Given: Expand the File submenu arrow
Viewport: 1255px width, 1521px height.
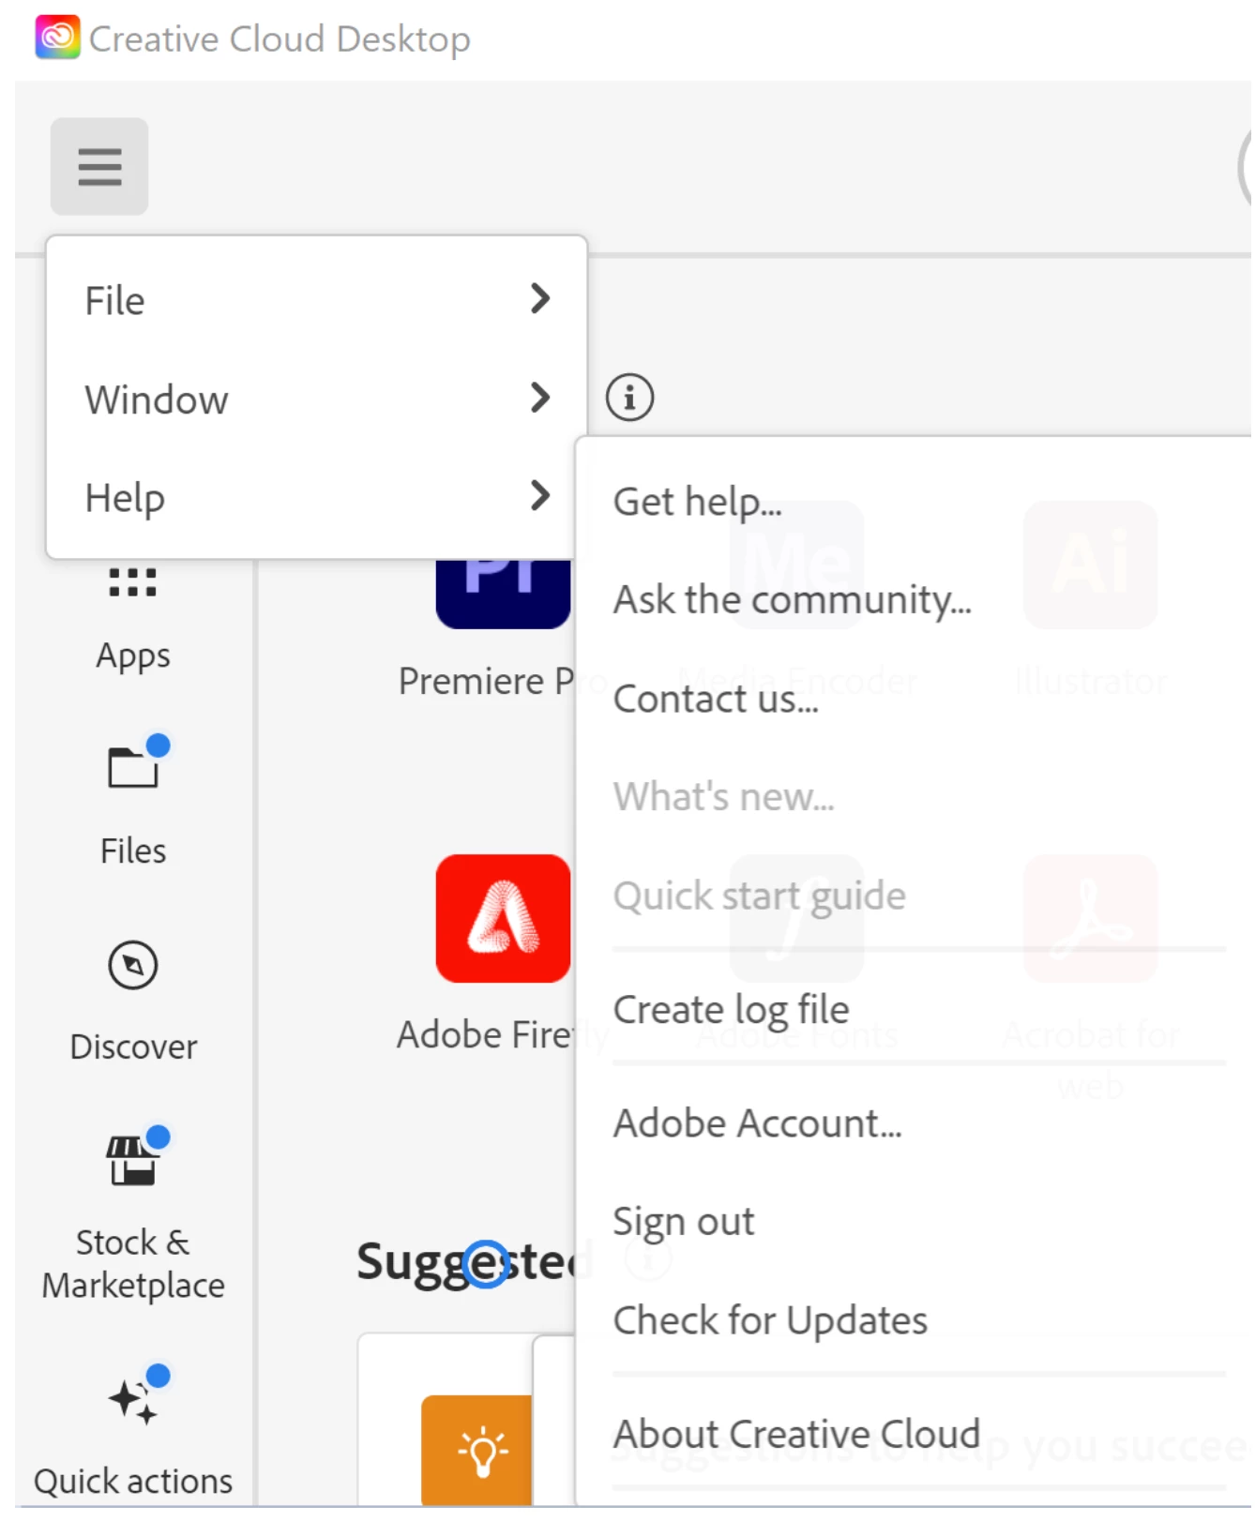Looking at the screenshot, I should 539,299.
